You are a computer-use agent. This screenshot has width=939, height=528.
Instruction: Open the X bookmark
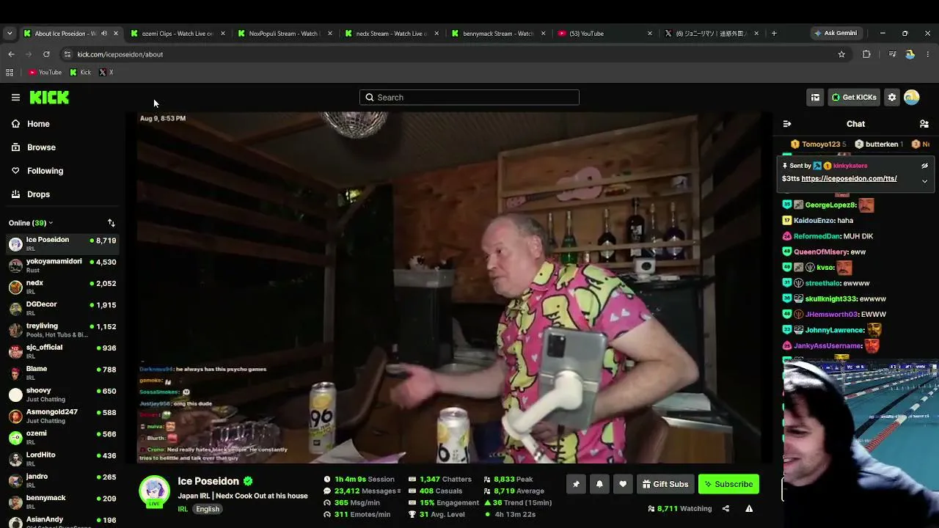[106, 72]
